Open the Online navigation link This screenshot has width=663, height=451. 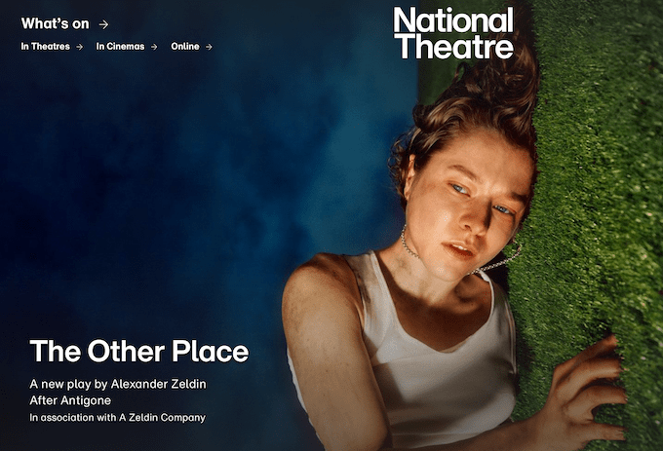(185, 47)
